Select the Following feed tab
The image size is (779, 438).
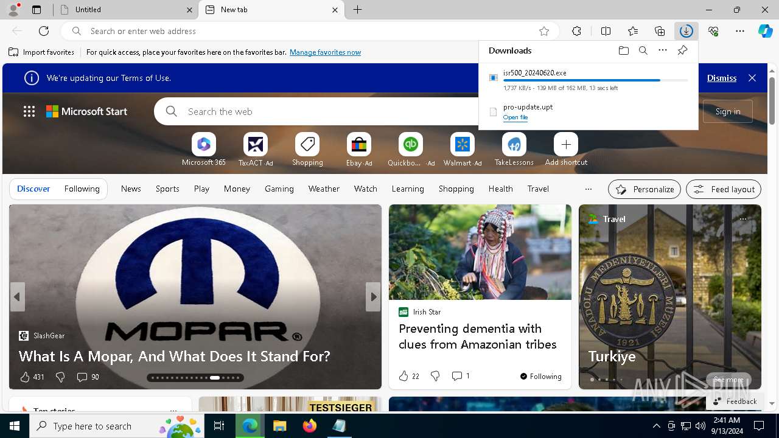click(82, 189)
